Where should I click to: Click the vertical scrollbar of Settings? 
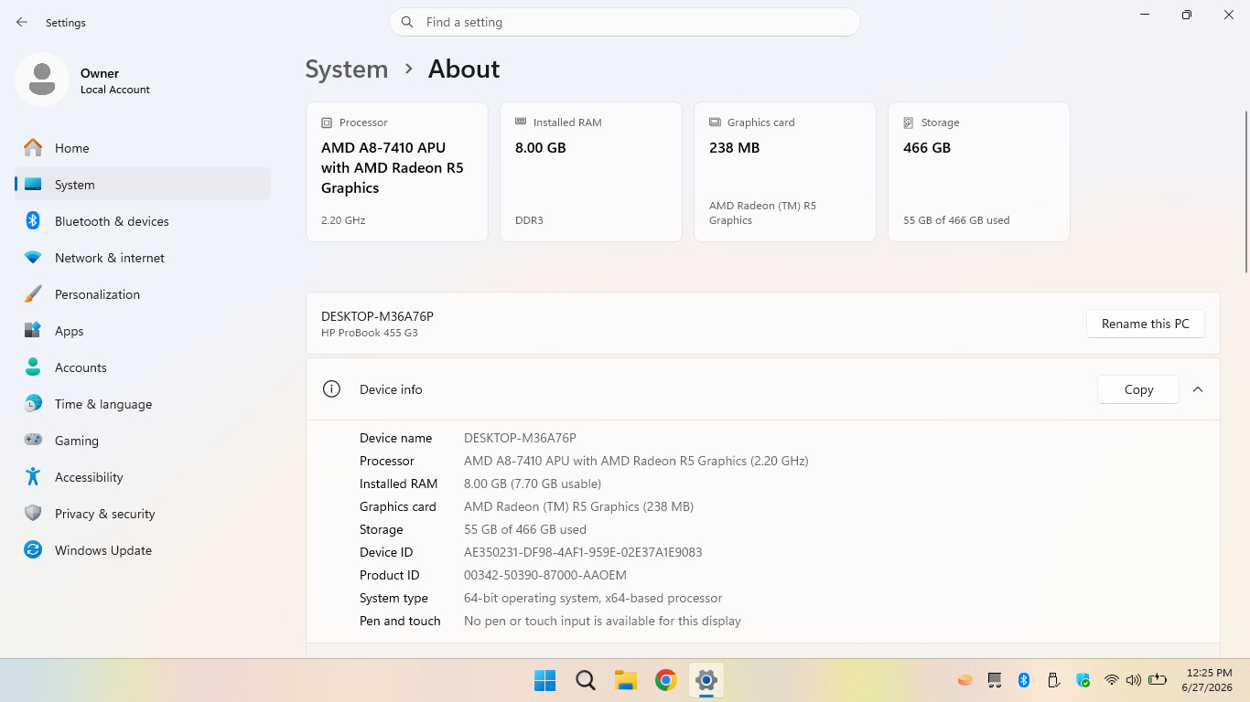click(1245, 192)
